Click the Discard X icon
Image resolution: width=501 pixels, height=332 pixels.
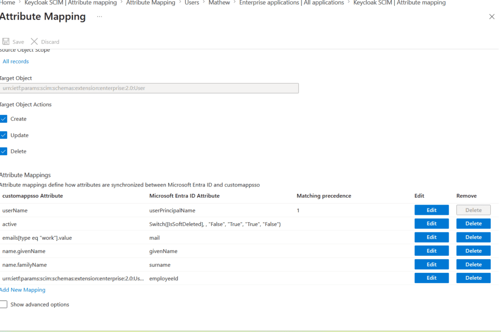click(34, 41)
